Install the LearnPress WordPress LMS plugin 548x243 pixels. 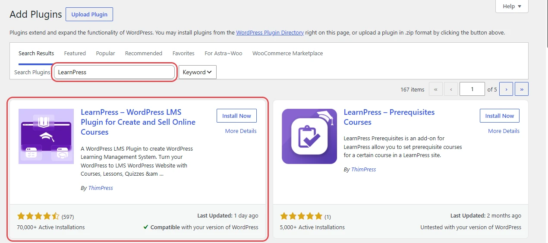tap(236, 116)
